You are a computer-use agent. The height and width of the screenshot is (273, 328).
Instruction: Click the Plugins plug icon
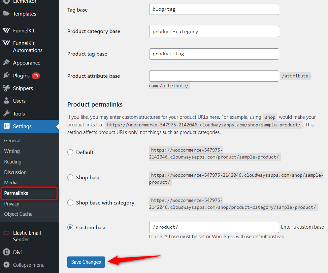point(6,75)
